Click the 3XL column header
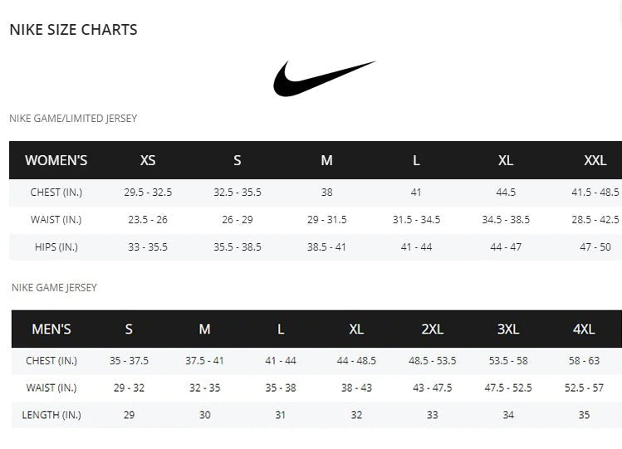Viewport: 622px width, 449px height. 508,329
